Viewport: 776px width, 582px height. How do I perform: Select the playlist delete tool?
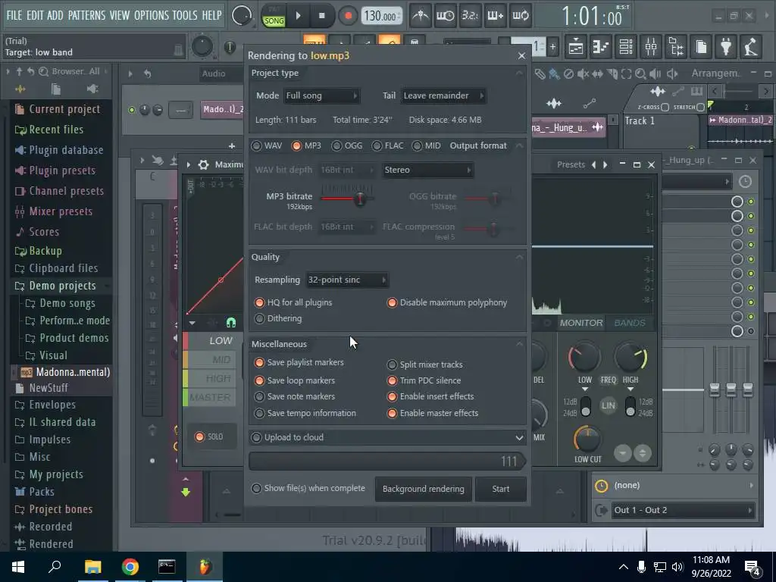(x=568, y=74)
